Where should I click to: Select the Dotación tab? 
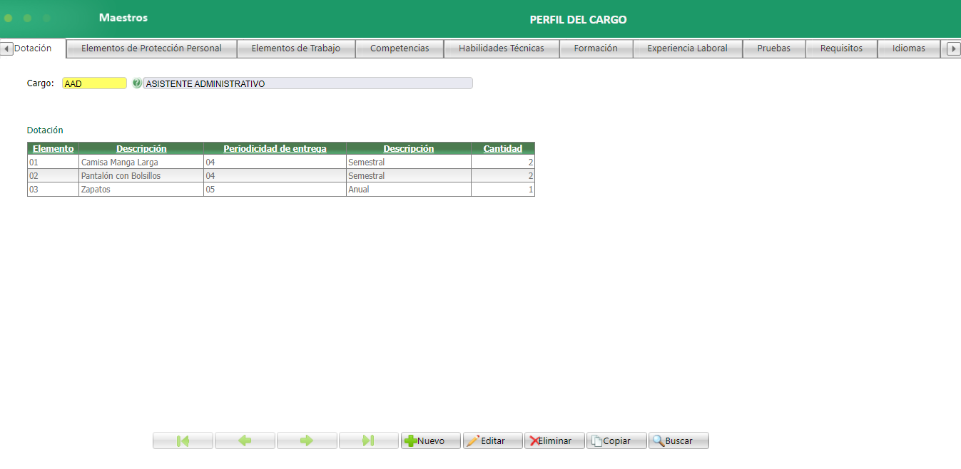click(x=33, y=48)
